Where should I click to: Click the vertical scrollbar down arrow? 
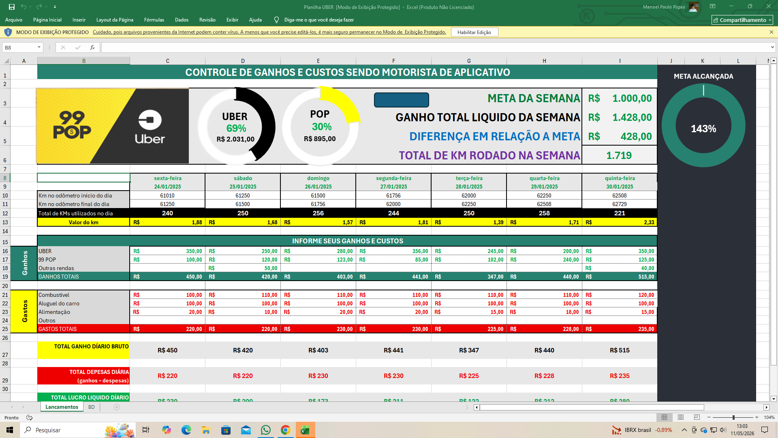[x=774, y=399]
